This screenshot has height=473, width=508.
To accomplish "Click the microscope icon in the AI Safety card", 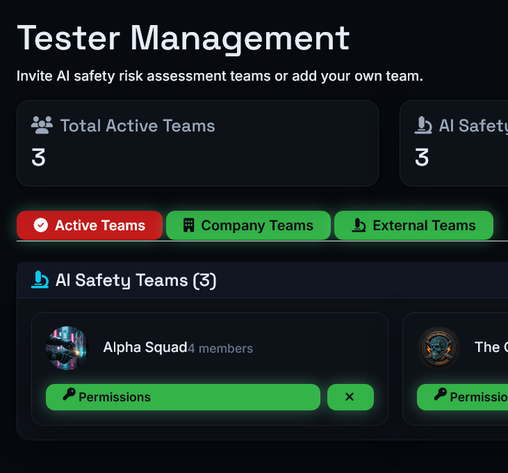I will [423, 125].
